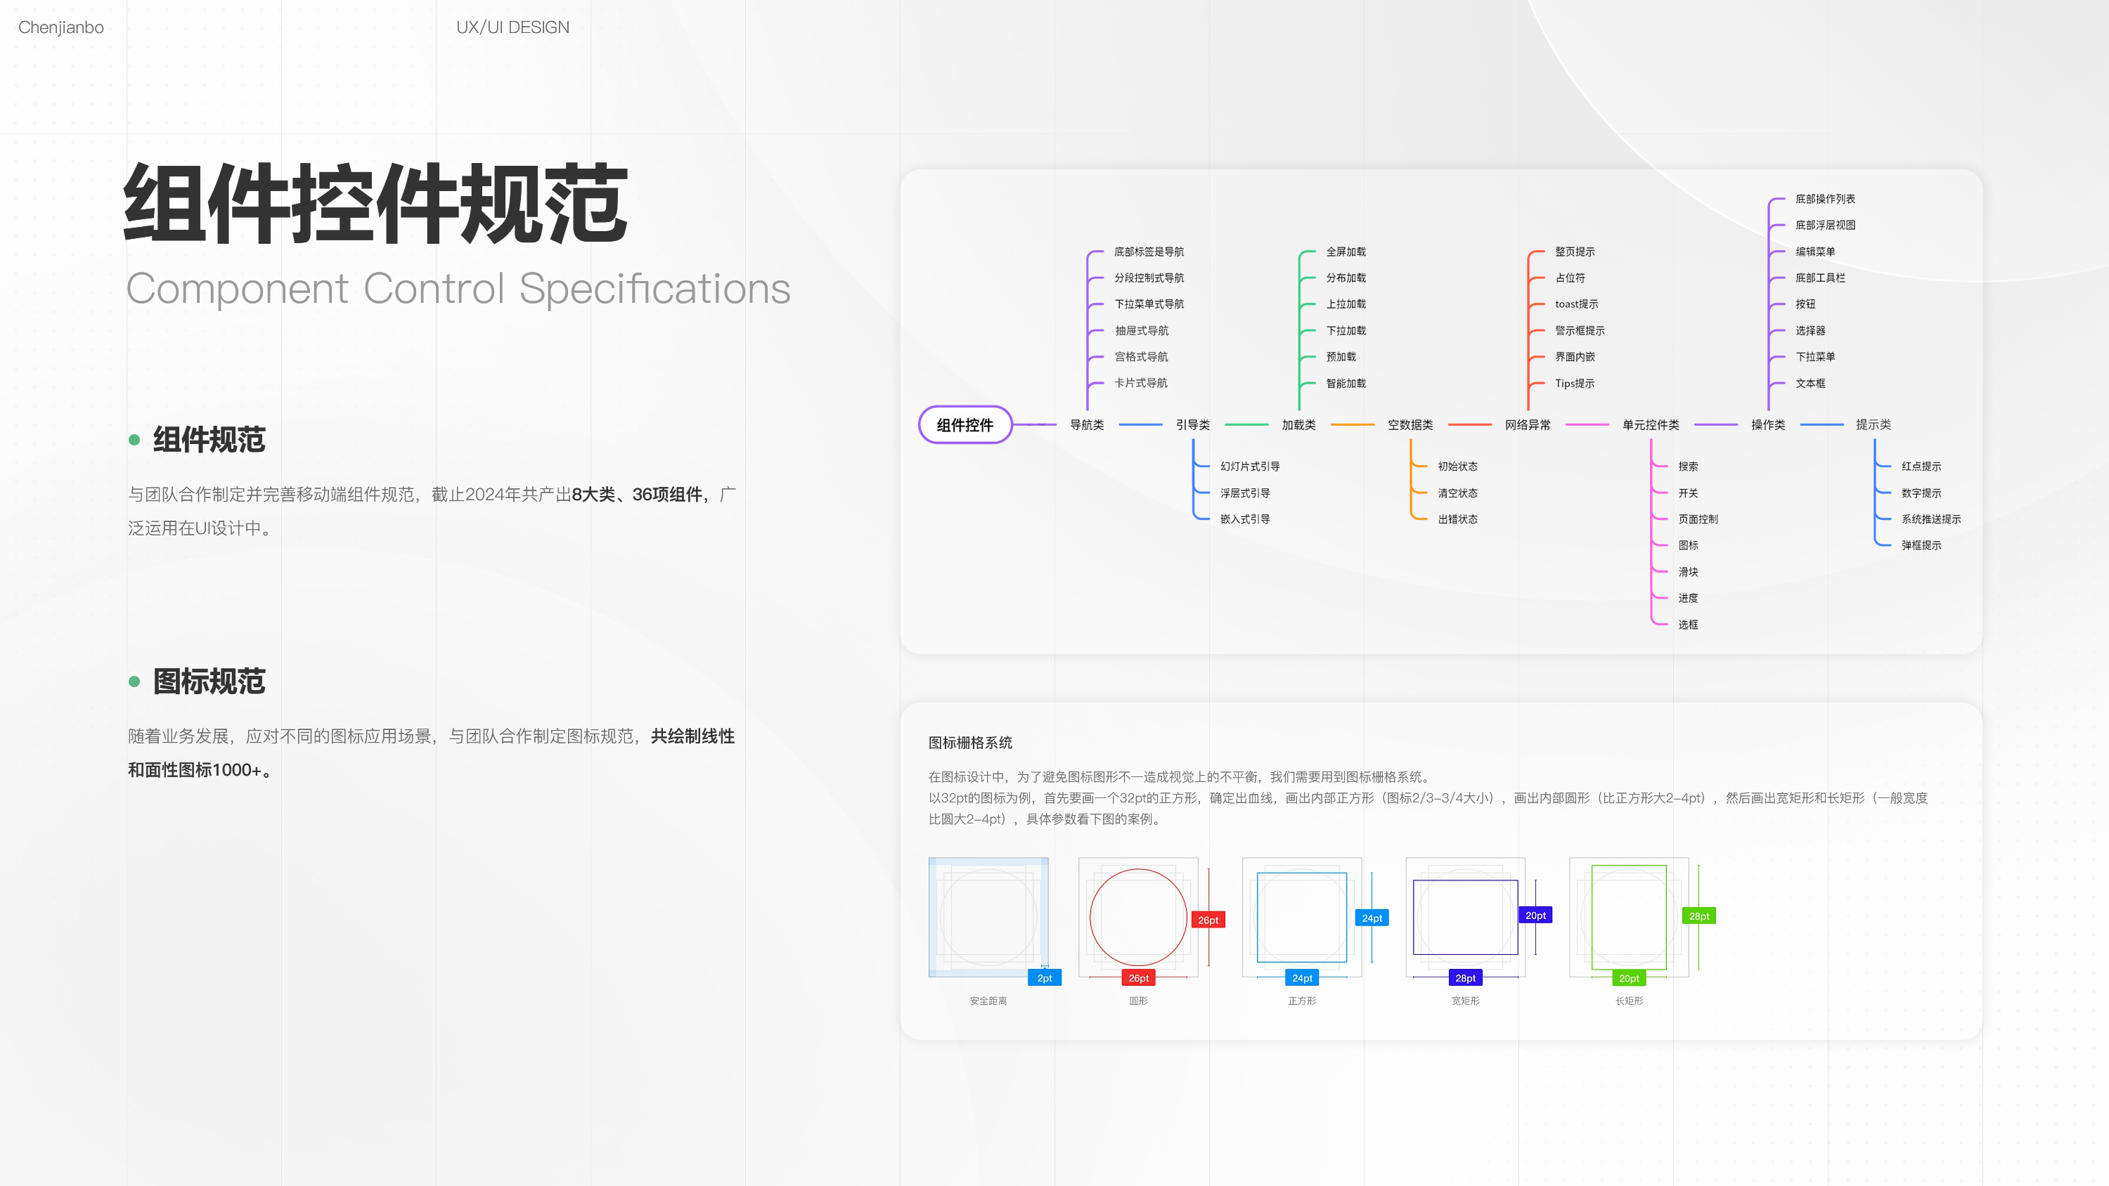Click the blue 2pt measurement tag

click(1044, 978)
